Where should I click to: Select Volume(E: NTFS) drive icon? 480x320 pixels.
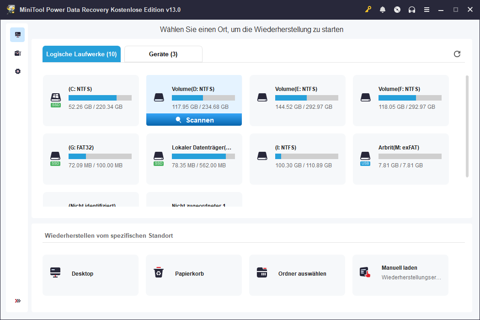262,97
